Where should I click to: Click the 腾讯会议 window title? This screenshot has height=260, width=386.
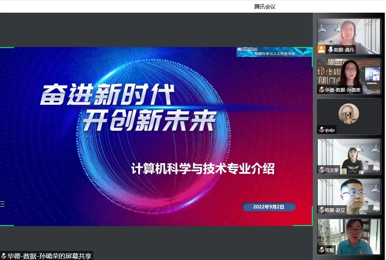tap(265, 6)
